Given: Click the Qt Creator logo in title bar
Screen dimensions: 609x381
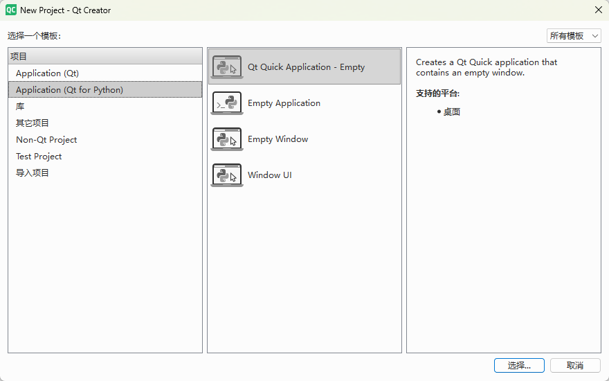Looking at the screenshot, I should [x=11, y=10].
